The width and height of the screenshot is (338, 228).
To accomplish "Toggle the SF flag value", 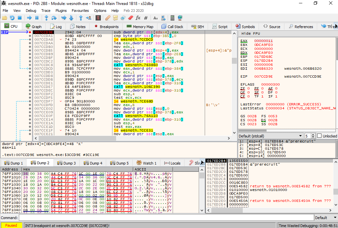I will [262, 93].
